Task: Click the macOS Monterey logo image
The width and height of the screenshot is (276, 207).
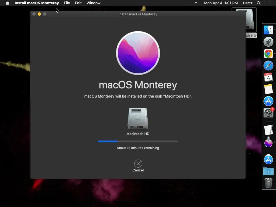Action: point(138,53)
